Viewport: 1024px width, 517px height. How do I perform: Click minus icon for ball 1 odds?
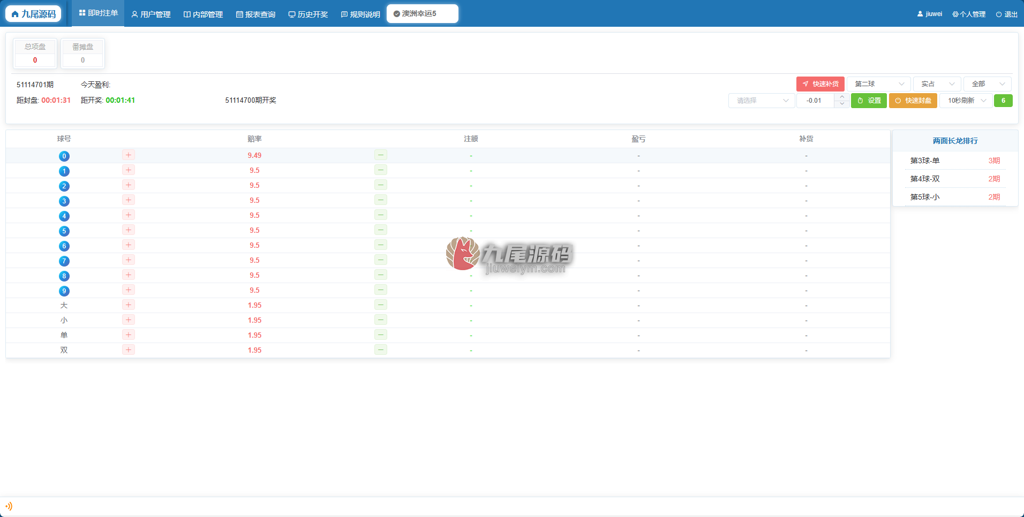381,170
